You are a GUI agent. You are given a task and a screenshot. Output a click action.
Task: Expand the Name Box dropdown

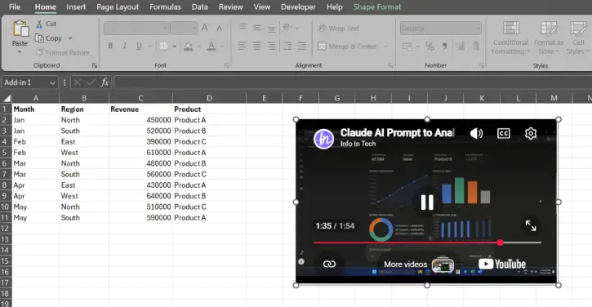tap(52, 82)
